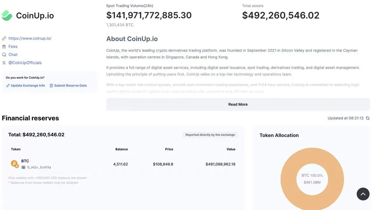Open the Update Exchange Info link

pos(26,86)
